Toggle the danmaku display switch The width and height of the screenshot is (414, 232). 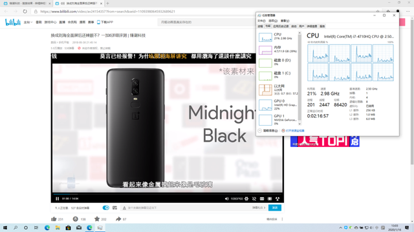pos(105,208)
